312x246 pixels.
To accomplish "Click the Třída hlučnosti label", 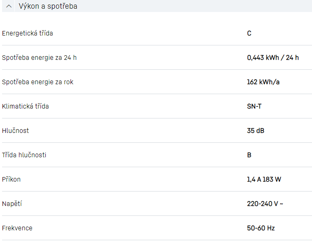I will tap(24, 155).
